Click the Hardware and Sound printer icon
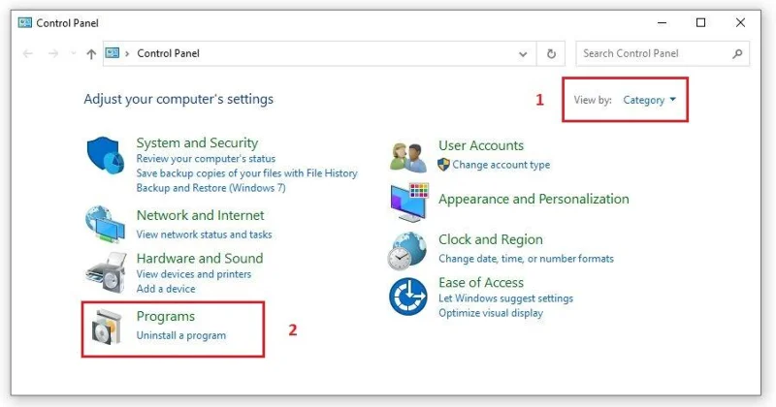776x407 pixels. [105, 273]
